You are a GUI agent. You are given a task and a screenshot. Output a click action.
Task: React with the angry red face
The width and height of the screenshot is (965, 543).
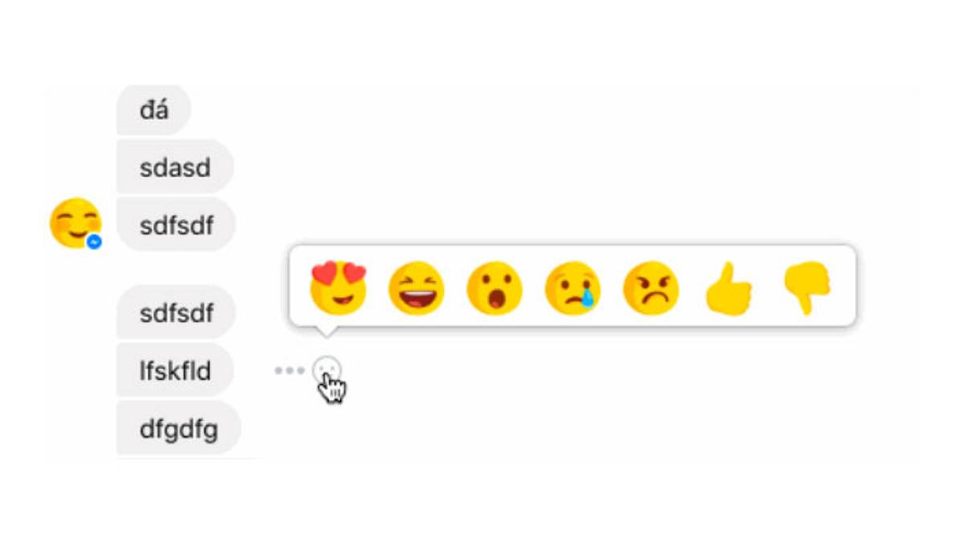coord(651,287)
